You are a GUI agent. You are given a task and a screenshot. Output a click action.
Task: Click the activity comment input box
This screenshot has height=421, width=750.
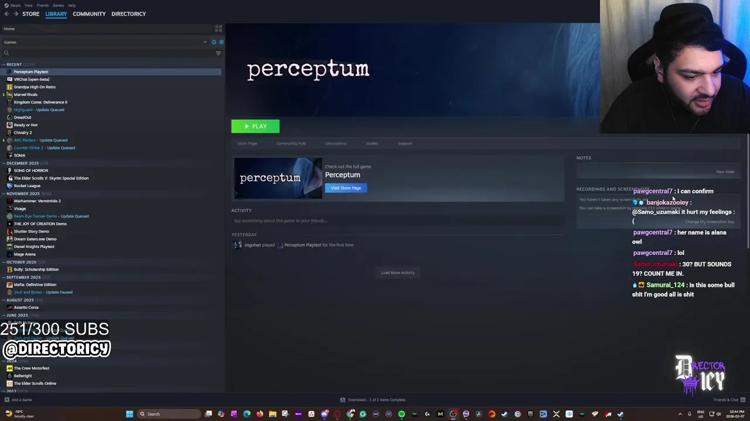coord(397,220)
